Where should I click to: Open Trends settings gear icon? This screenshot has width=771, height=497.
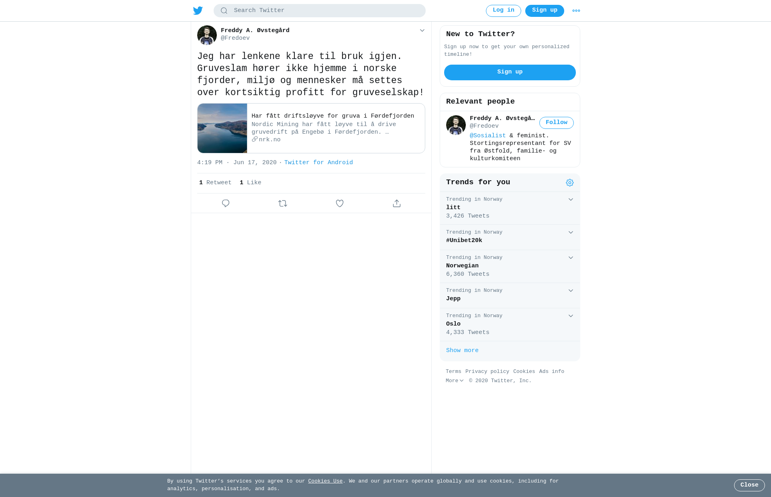click(x=570, y=183)
